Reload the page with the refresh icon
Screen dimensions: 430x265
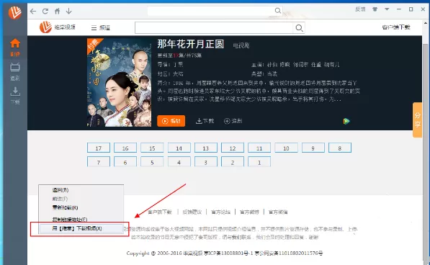click(45, 12)
